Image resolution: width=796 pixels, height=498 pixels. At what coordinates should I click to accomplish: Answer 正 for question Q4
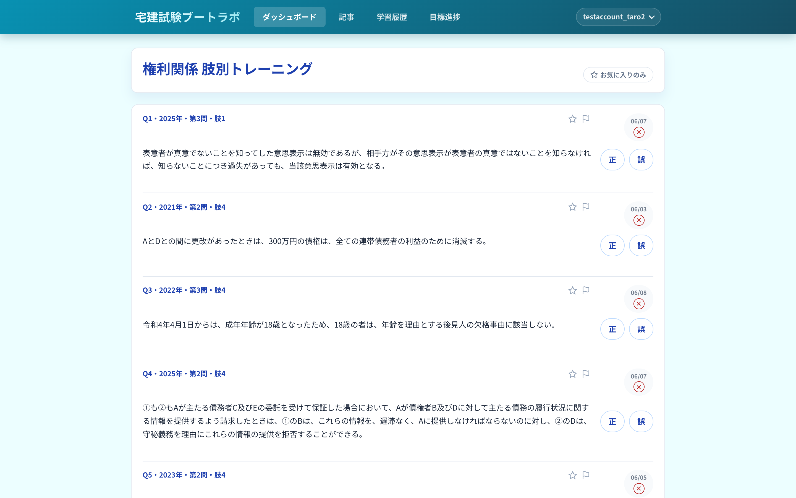point(612,421)
